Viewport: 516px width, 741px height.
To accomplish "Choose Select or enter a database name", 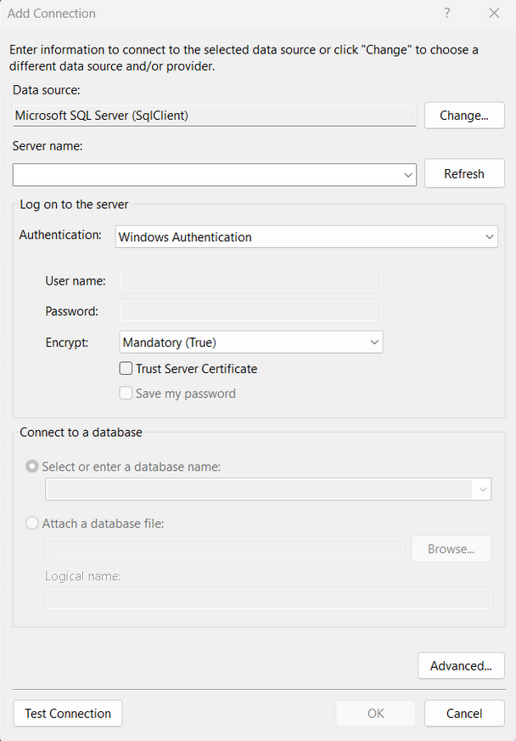I will (x=33, y=467).
